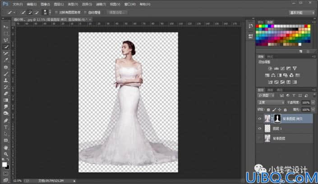Viewport: 318px width, 184px height.
Task: Select the Clone Stamp tool
Action: (x=6, y=80)
